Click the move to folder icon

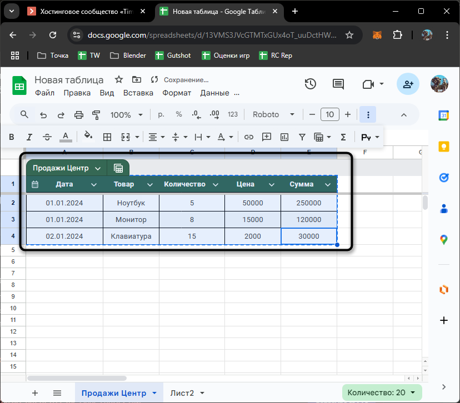tap(137, 79)
